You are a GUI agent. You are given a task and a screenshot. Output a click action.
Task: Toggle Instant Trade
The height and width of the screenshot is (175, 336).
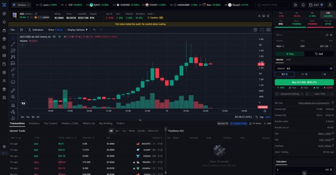[239, 123]
